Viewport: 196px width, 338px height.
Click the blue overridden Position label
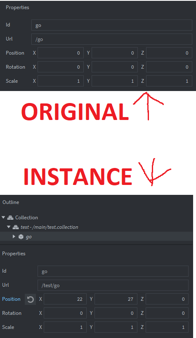pyautogui.click(x=11, y=299)
